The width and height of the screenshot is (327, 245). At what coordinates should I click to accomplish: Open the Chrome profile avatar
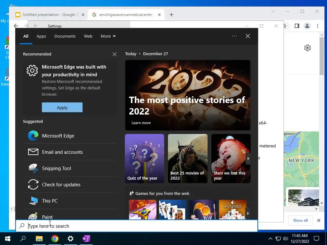click(x=307, y=26)
